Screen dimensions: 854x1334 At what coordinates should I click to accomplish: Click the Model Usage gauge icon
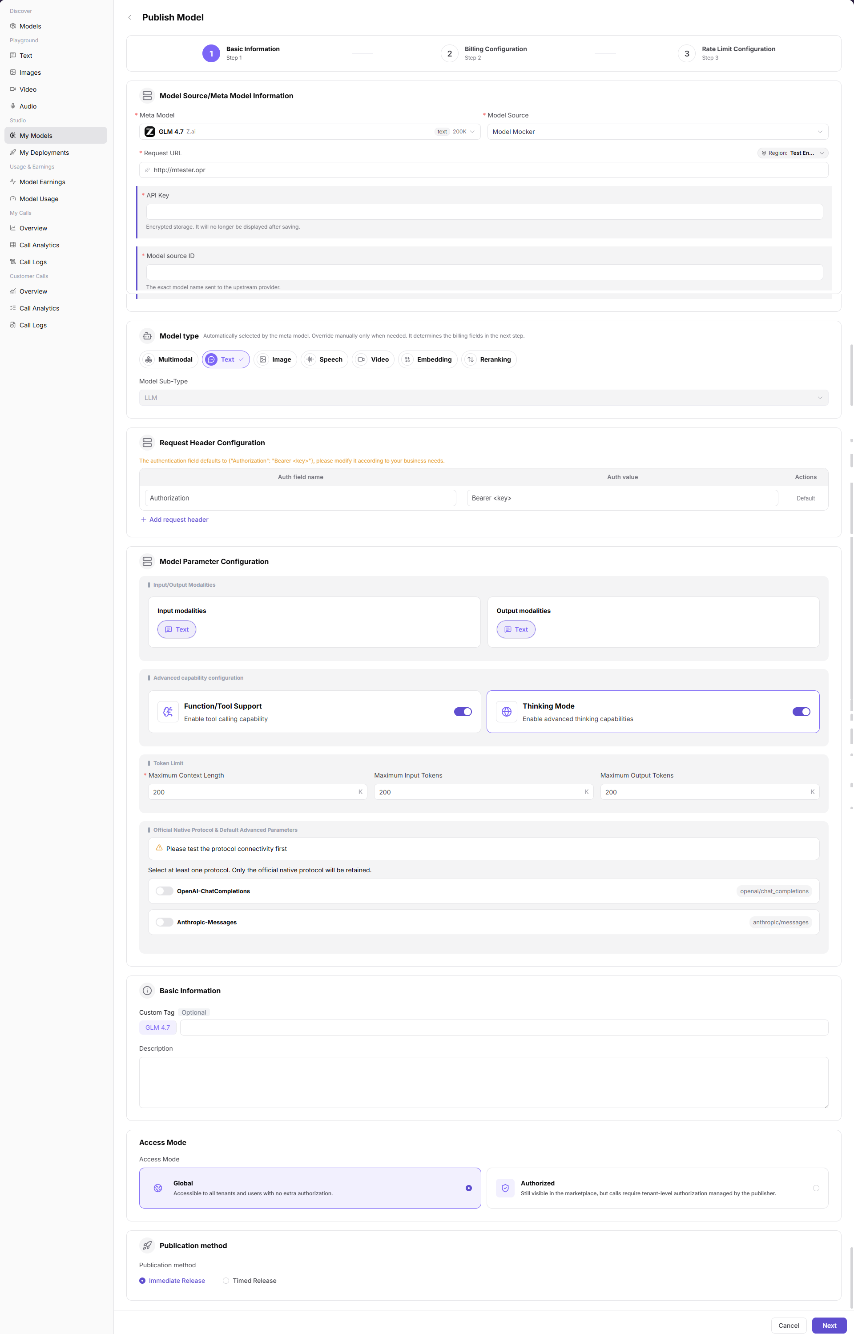[x=13, y=198]
